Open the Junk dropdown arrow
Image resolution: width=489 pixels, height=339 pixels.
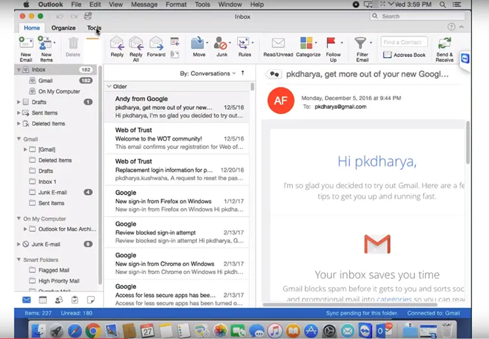[x=230, y=42]
